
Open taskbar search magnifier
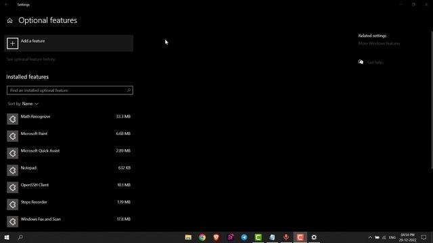(20, 237)
